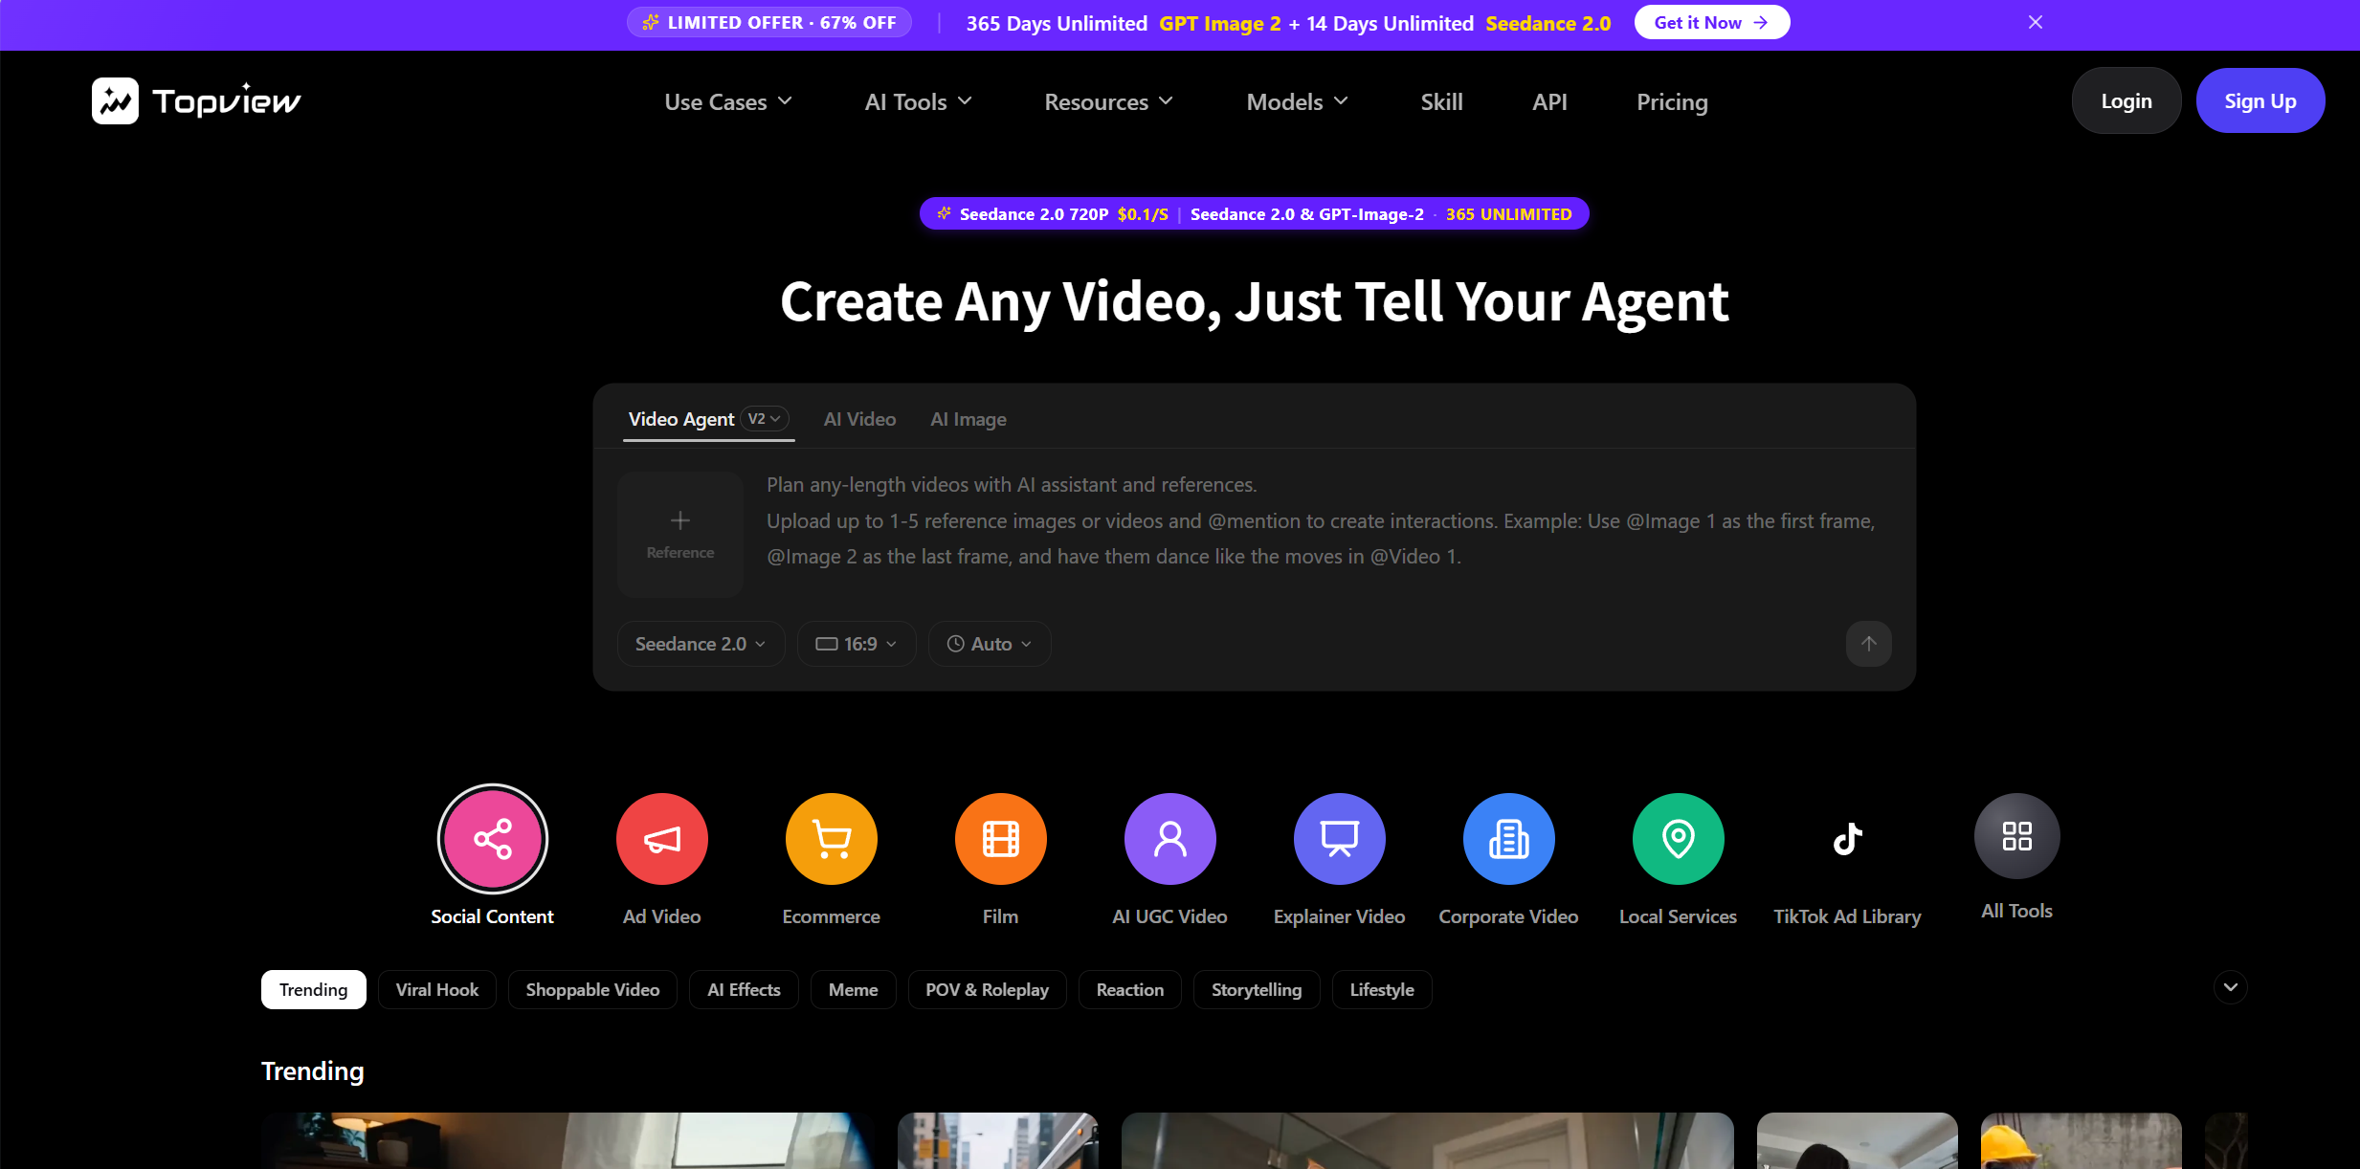Add a reference with the plus tile
The height and width of the screenshot is (1169, 2360).
(x=680, y=534)
